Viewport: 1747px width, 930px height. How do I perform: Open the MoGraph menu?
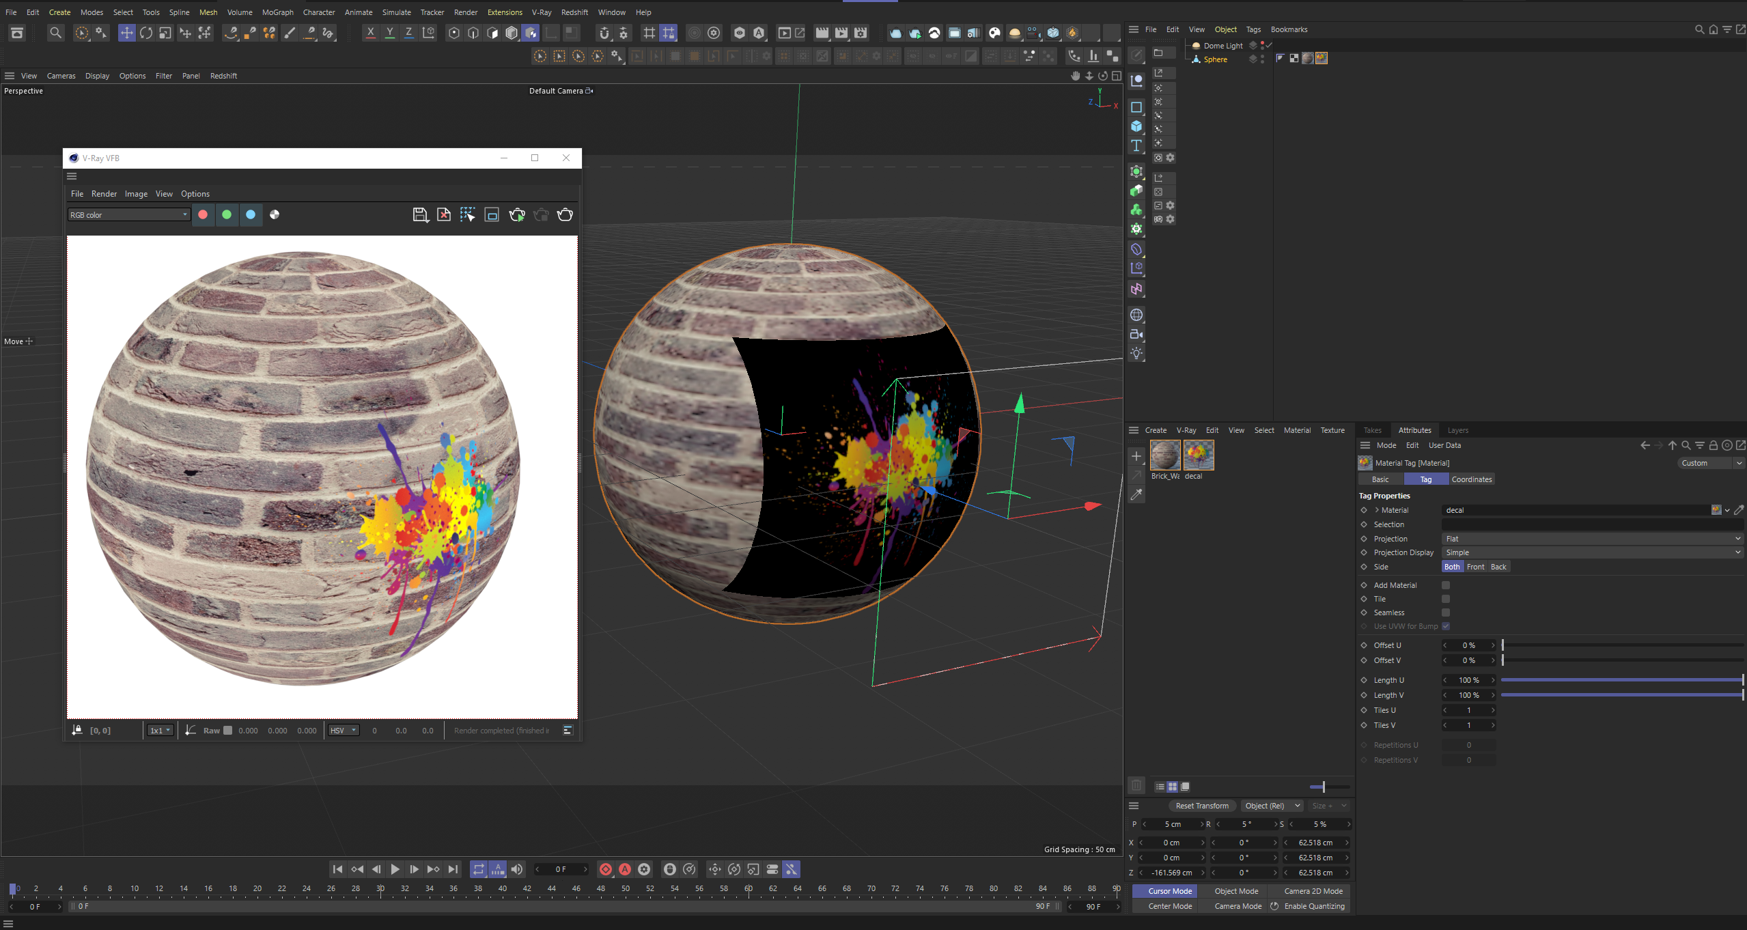277,12
